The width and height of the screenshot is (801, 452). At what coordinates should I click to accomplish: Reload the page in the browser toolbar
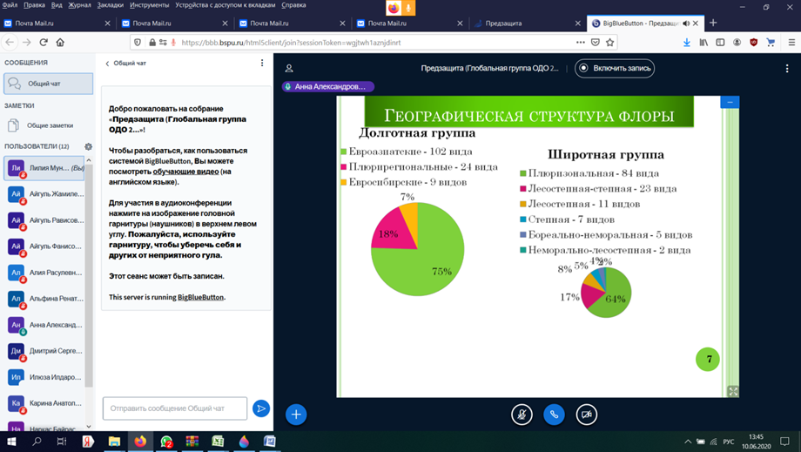44,42
